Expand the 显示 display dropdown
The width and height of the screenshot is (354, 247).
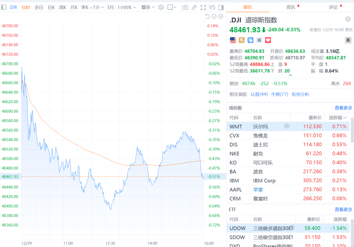pyautogui.click(x=148, y=7)
